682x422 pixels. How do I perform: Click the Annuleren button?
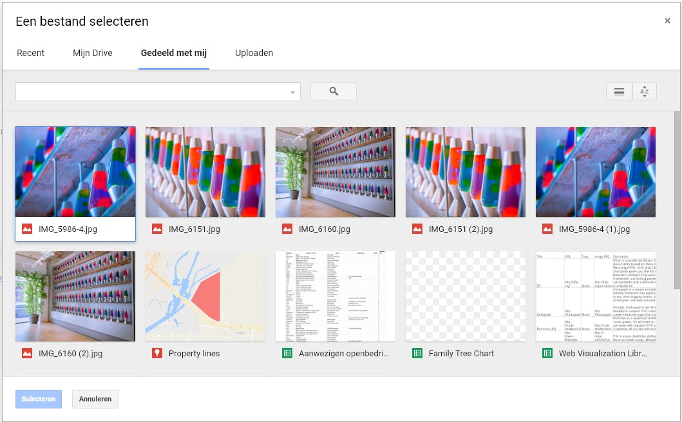coord(95,399)
